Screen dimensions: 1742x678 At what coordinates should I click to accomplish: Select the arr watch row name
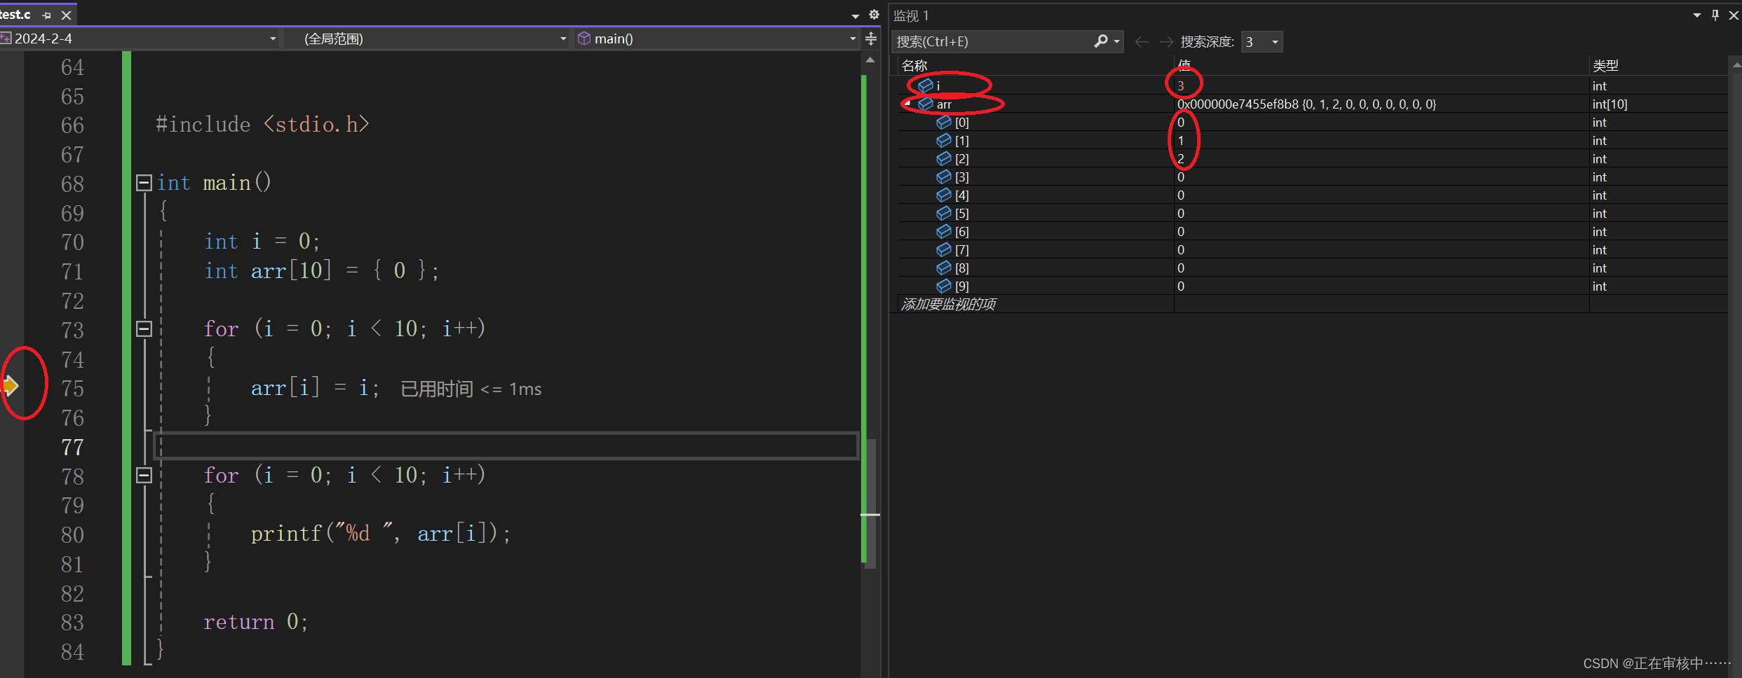tap(944, 104)
